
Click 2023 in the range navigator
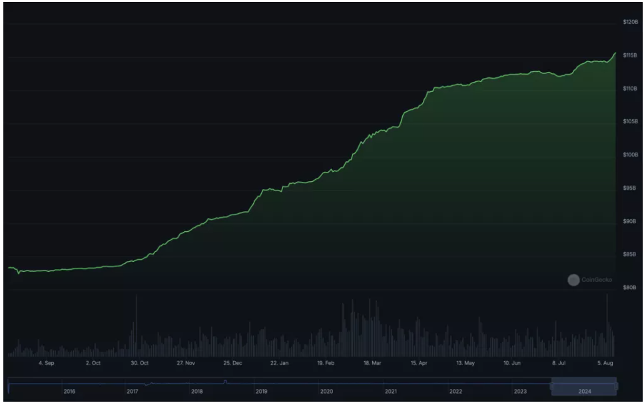point(520,392)
